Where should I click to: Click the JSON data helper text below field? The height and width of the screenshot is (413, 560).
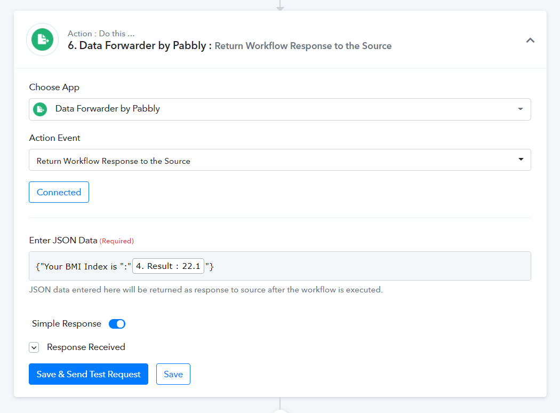[x=206, y=290]
